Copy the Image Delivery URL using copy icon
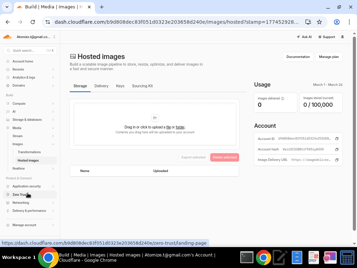 (x=336, y=160)
